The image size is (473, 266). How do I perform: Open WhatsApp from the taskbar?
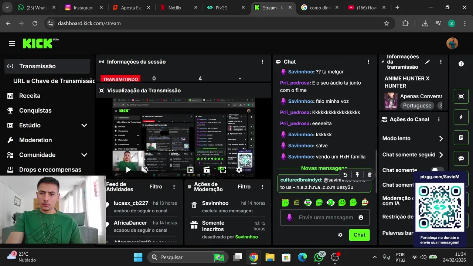pos(319,257)
